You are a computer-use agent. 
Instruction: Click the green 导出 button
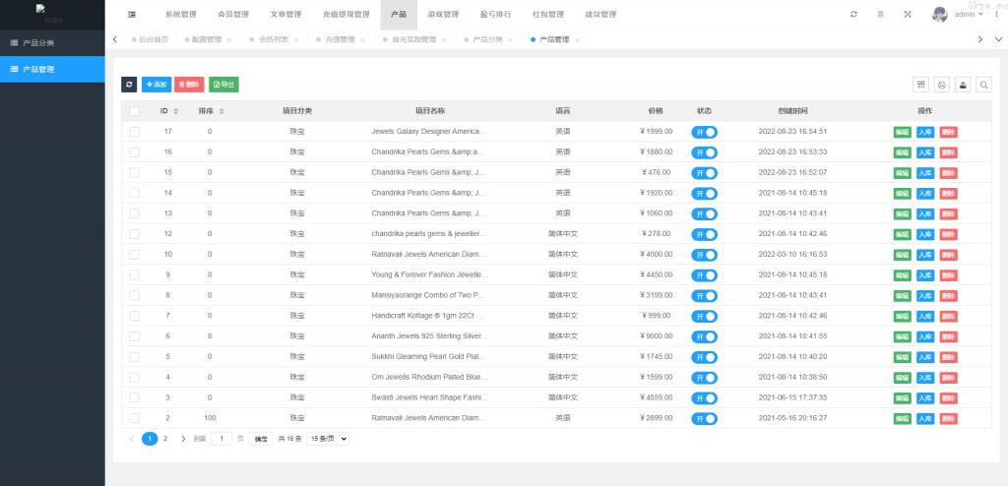pyautogui.click(x=223, y=85)
